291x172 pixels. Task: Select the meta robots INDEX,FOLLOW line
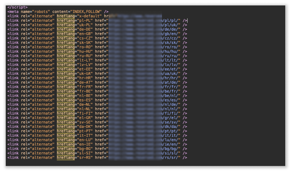coord(58,12)
